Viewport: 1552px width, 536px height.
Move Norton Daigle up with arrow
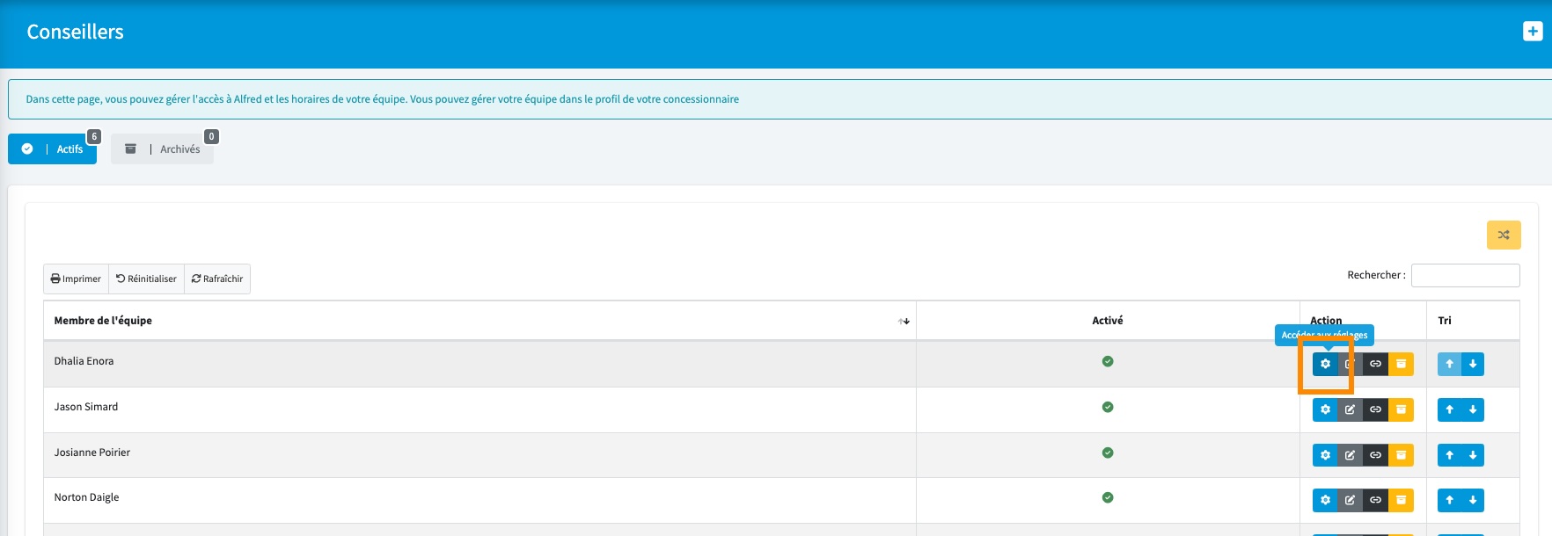pyautogui.click(x=1449, y=500)
